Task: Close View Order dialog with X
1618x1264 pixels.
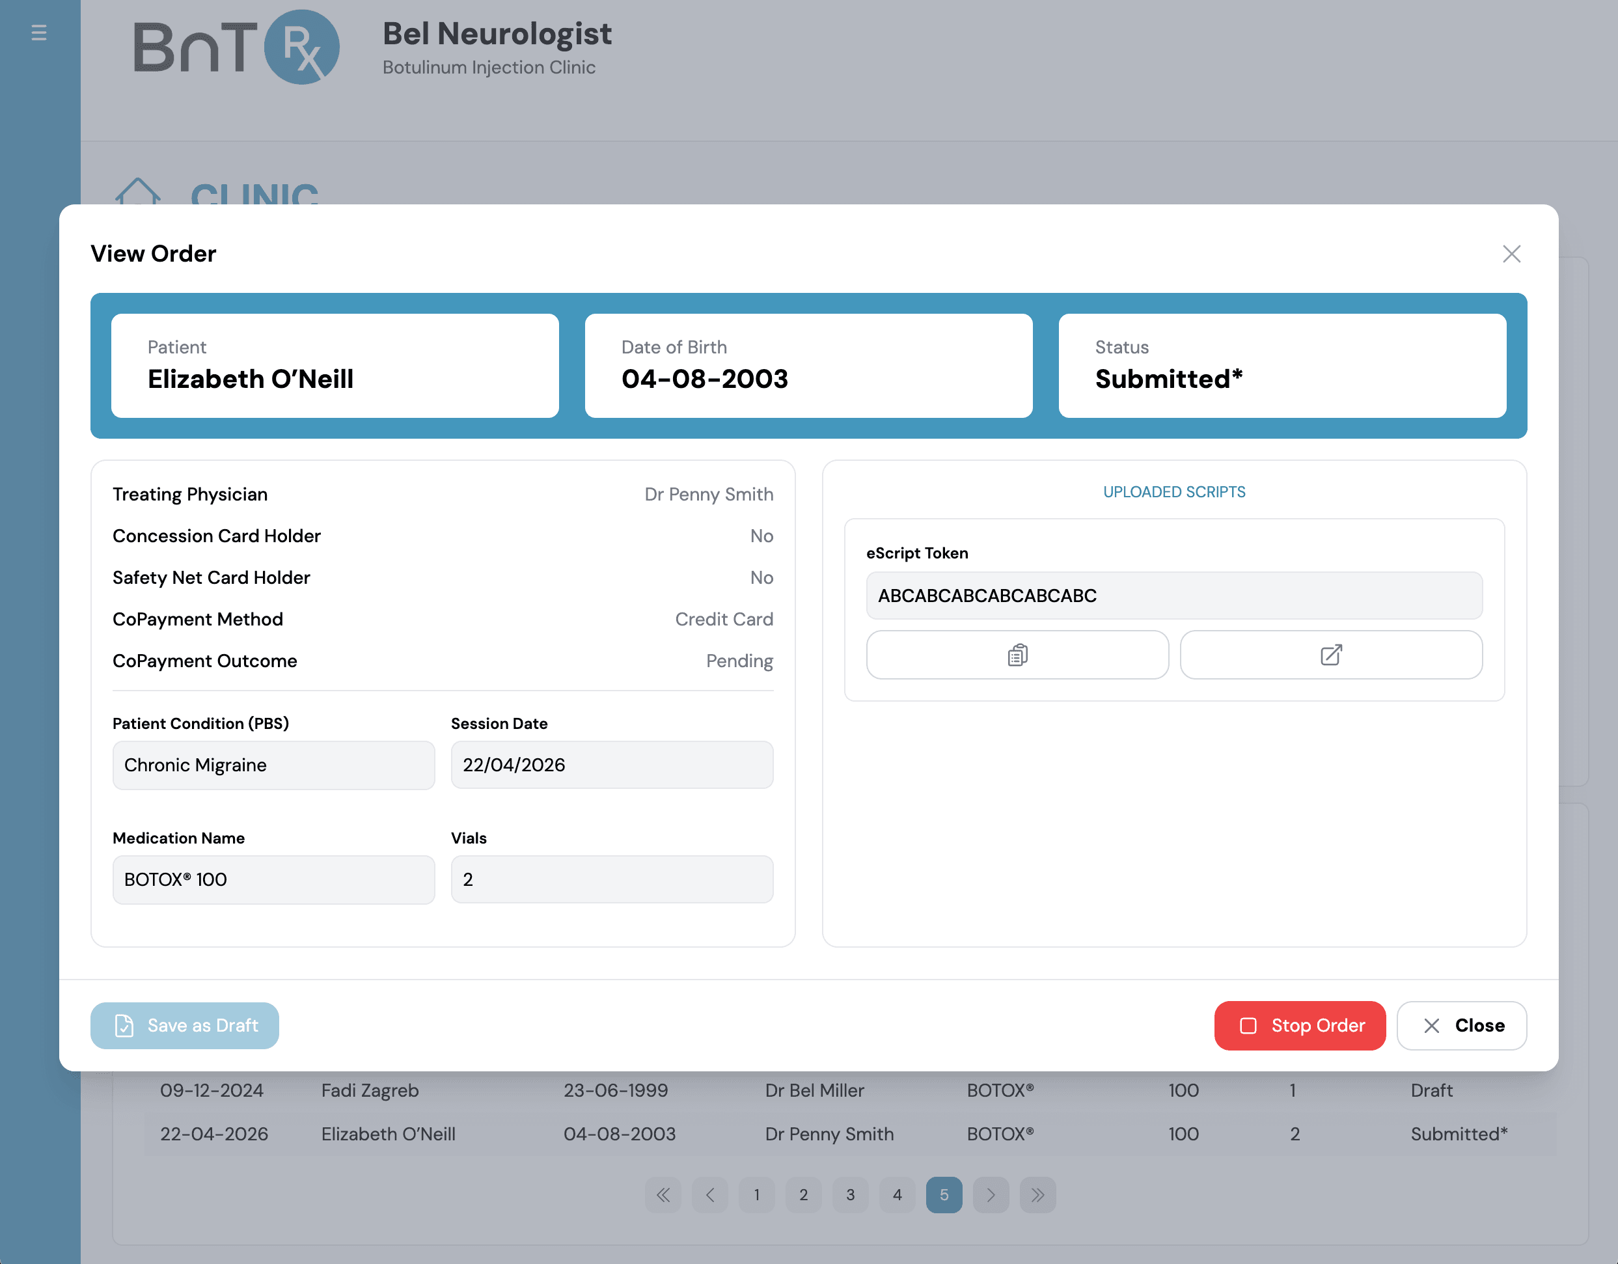Action: tap(1511, 254)
